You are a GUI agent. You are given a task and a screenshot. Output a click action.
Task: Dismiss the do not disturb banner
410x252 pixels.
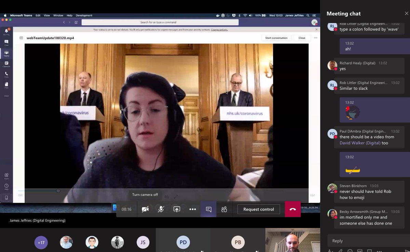click(x=316, y=30)
